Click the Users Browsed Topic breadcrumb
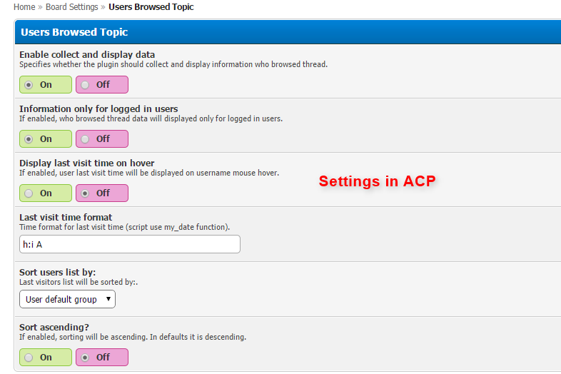Viewport: 561px width, 374px height. coord(151,7)
